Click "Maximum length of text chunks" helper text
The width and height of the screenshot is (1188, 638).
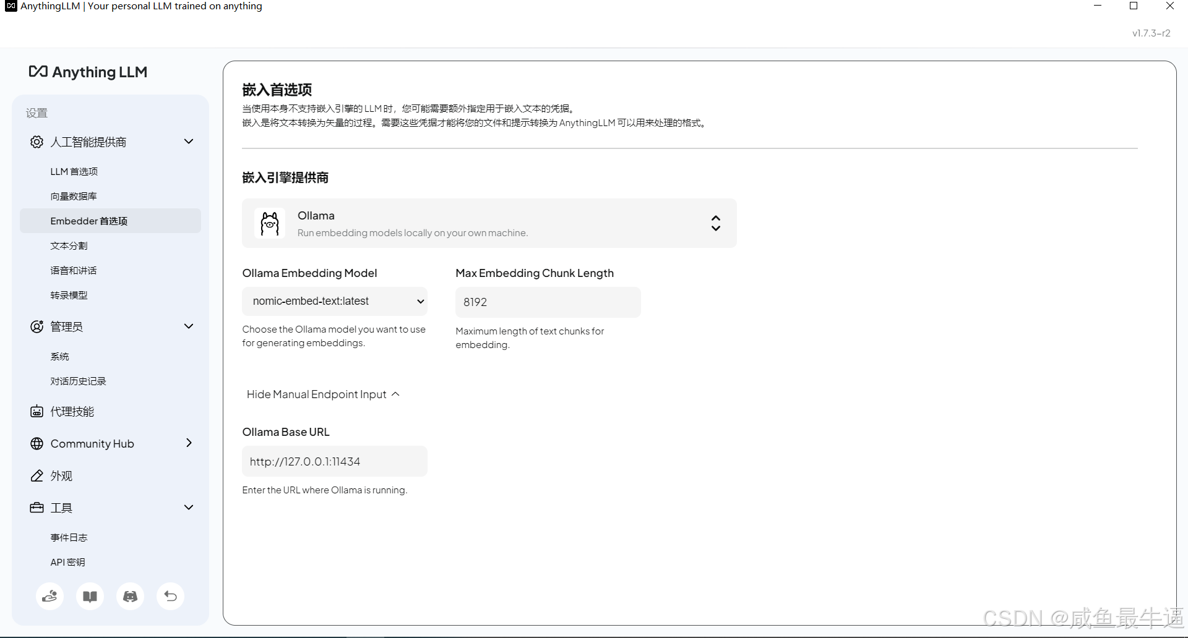pyautogui.click(x=530, y=338)
